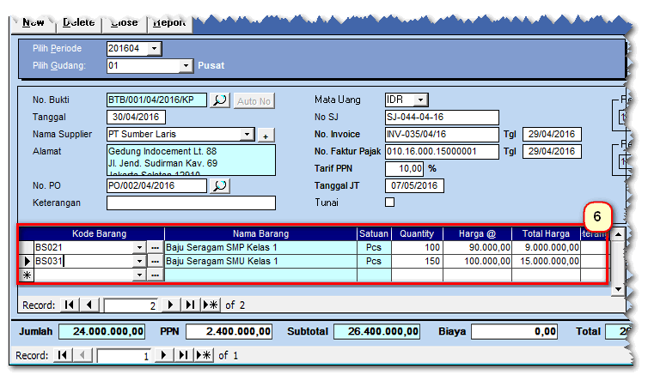648x375 pixels.
Task: Go to next record in item grid navigator
Action: tap(171, 305)
